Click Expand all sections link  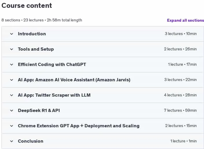point(185,20)
